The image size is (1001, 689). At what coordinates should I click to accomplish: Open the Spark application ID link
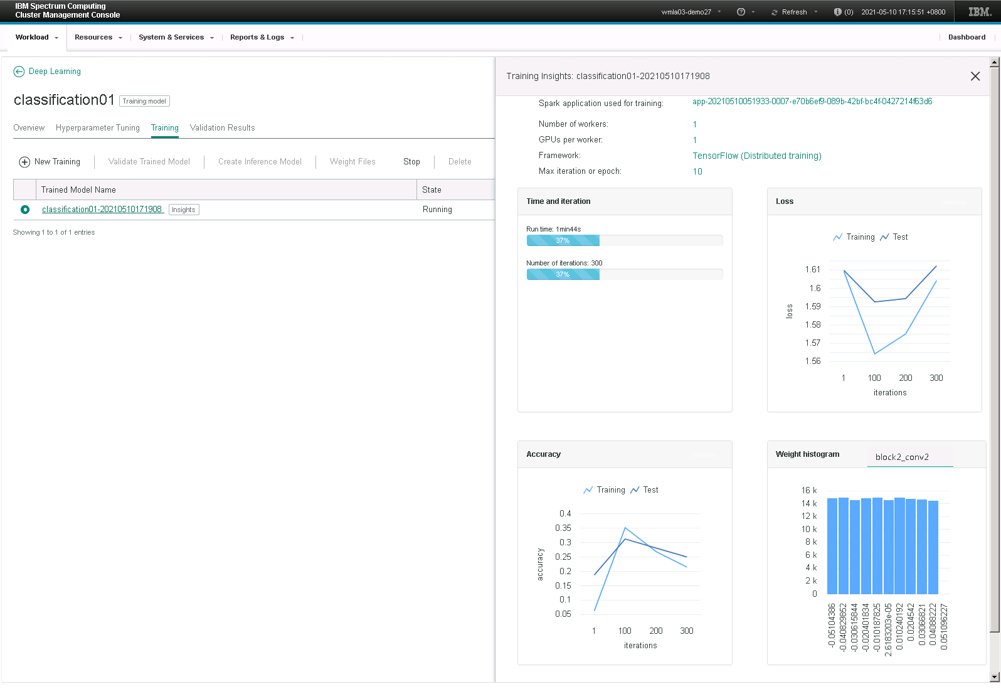(812, 102)
